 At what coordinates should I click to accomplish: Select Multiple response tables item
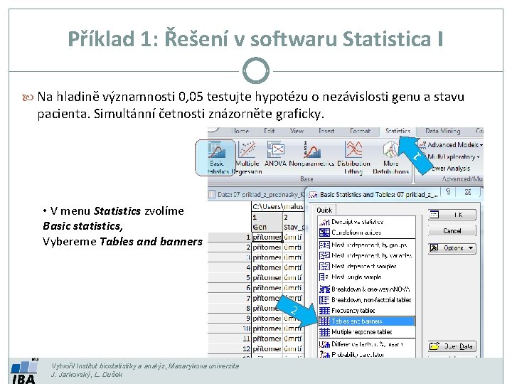366,332
